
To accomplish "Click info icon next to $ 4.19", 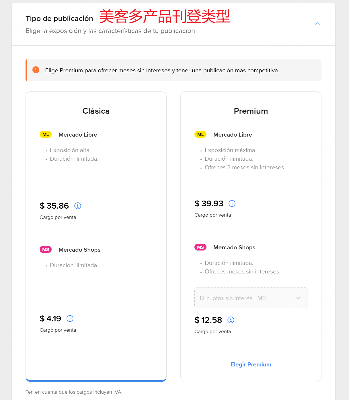I will [x=70, y=319].
